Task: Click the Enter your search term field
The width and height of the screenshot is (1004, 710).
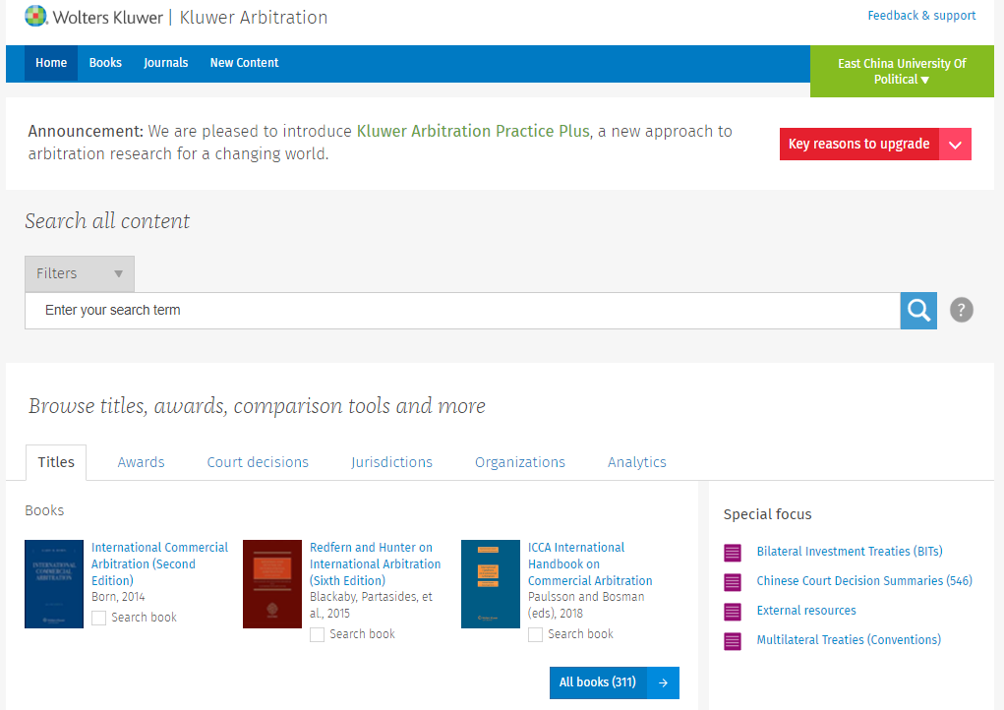Action: pos(462,311)
